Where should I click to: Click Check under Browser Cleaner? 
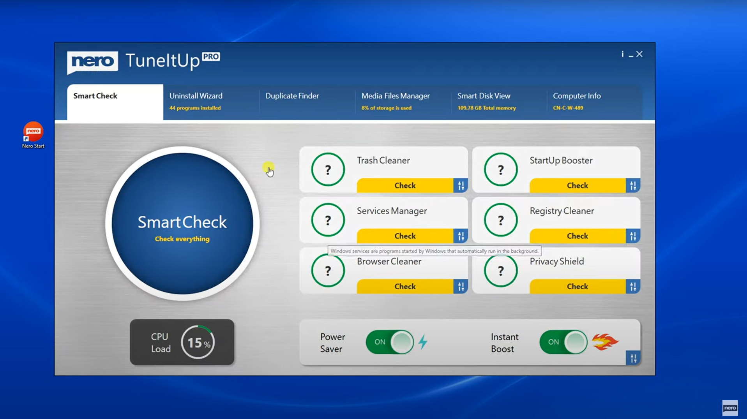(x=405, y=287)
